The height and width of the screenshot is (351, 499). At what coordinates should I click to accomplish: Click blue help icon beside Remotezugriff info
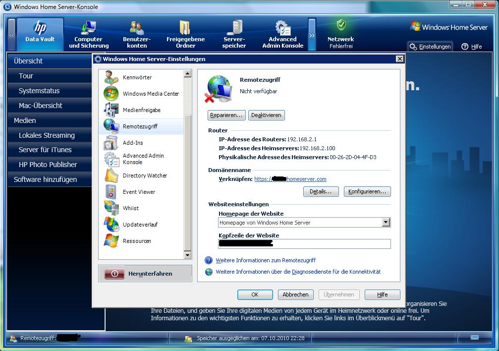tap(209, 260)
